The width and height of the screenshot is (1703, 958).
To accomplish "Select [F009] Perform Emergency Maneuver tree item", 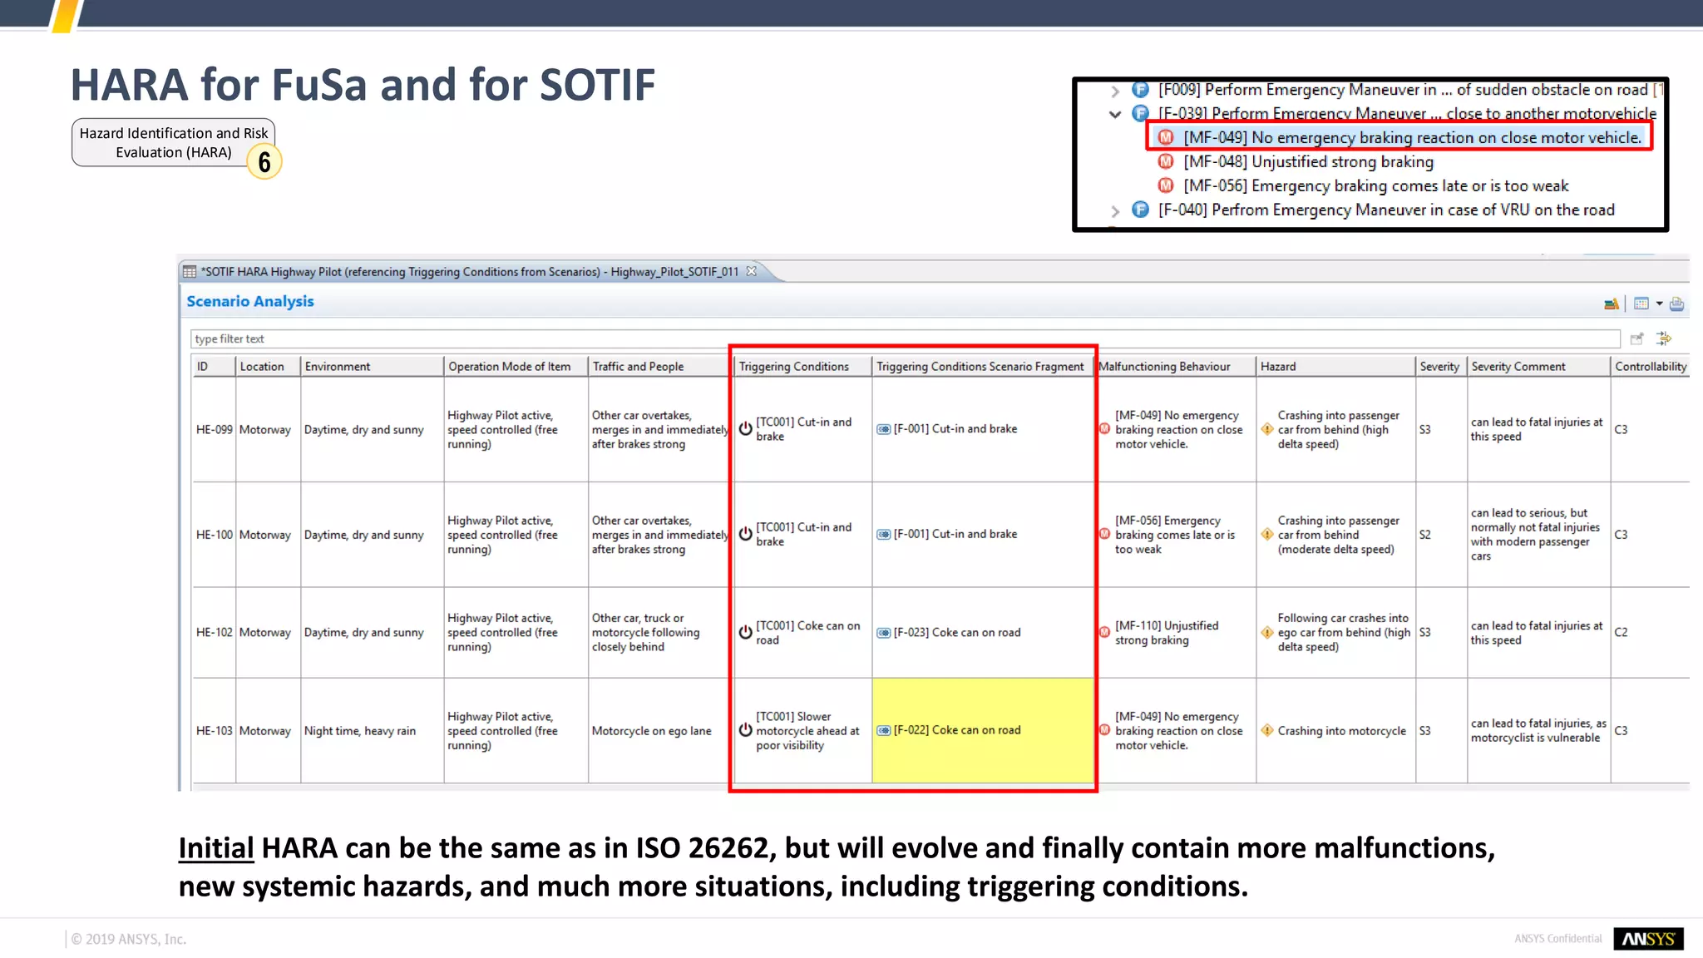I will (x=1402, y=89).
